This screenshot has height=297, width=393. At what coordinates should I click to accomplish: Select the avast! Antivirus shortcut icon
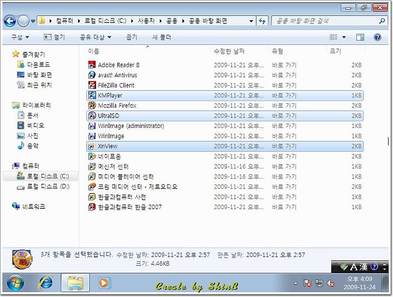point(92,75)
